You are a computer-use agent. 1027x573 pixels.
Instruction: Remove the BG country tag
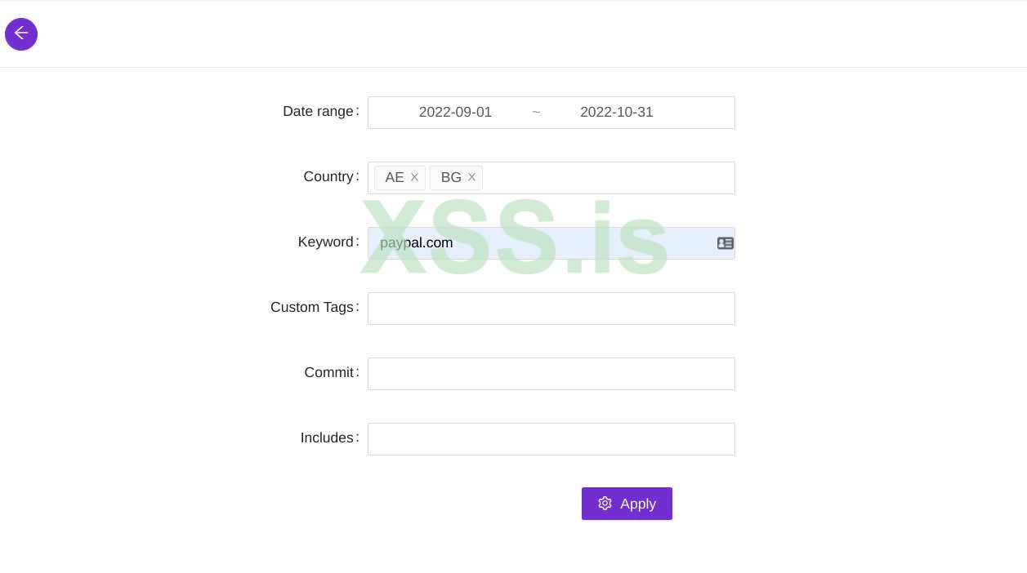471,177
